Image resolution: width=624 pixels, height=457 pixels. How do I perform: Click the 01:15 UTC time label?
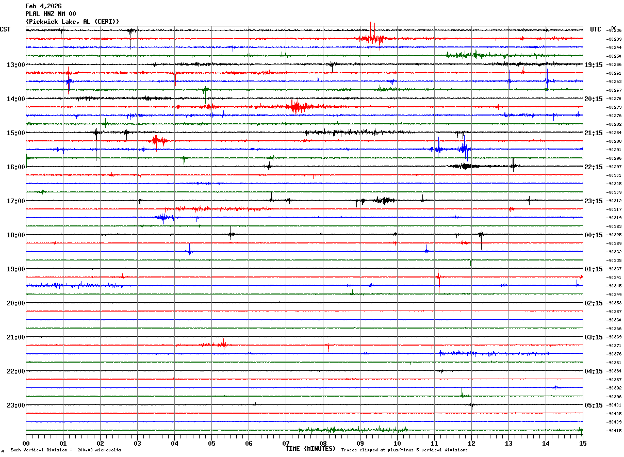point(594,269)
